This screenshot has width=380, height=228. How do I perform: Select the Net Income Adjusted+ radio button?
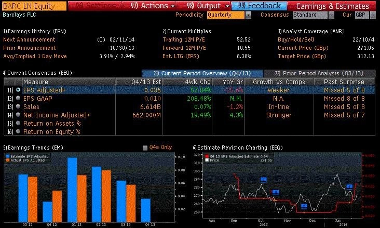click(18, 115)
